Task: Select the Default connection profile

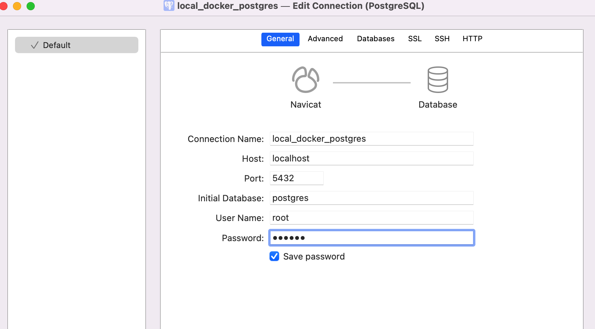Action: (x=76, y=45)
